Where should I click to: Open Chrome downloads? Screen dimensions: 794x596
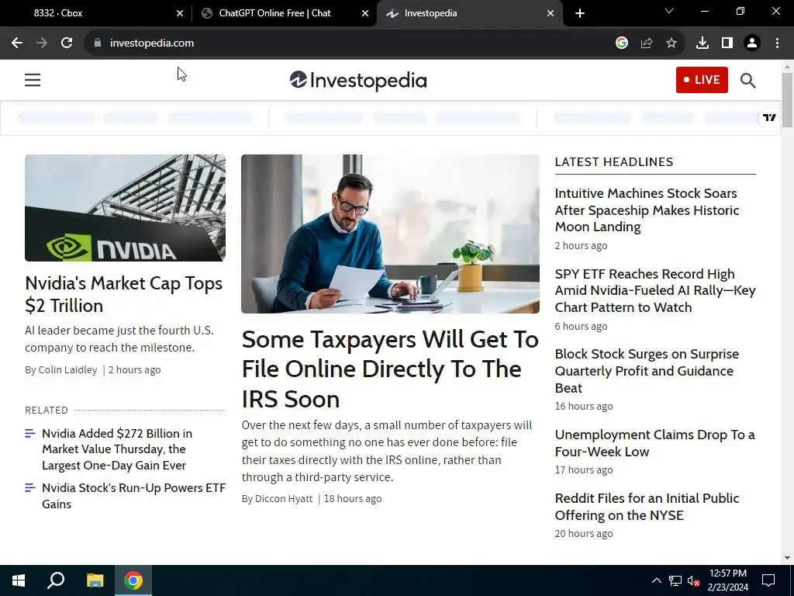click(703, 43)
